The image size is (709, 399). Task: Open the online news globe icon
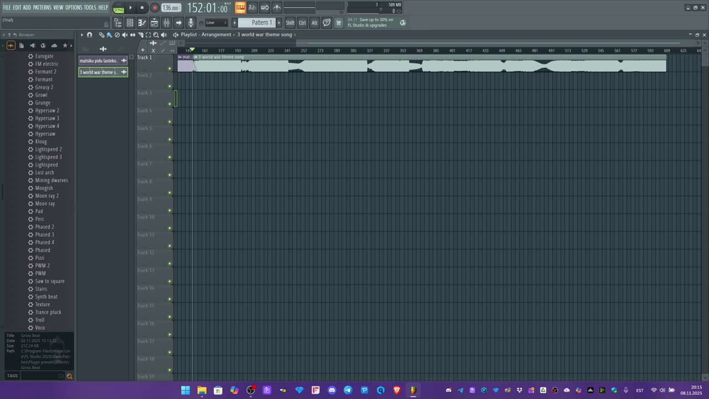click(403, 23)
